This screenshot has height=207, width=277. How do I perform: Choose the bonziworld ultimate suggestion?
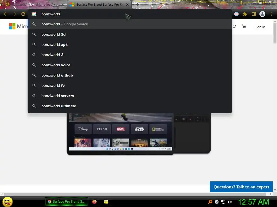pyautogui.click(x=130, y=106)
